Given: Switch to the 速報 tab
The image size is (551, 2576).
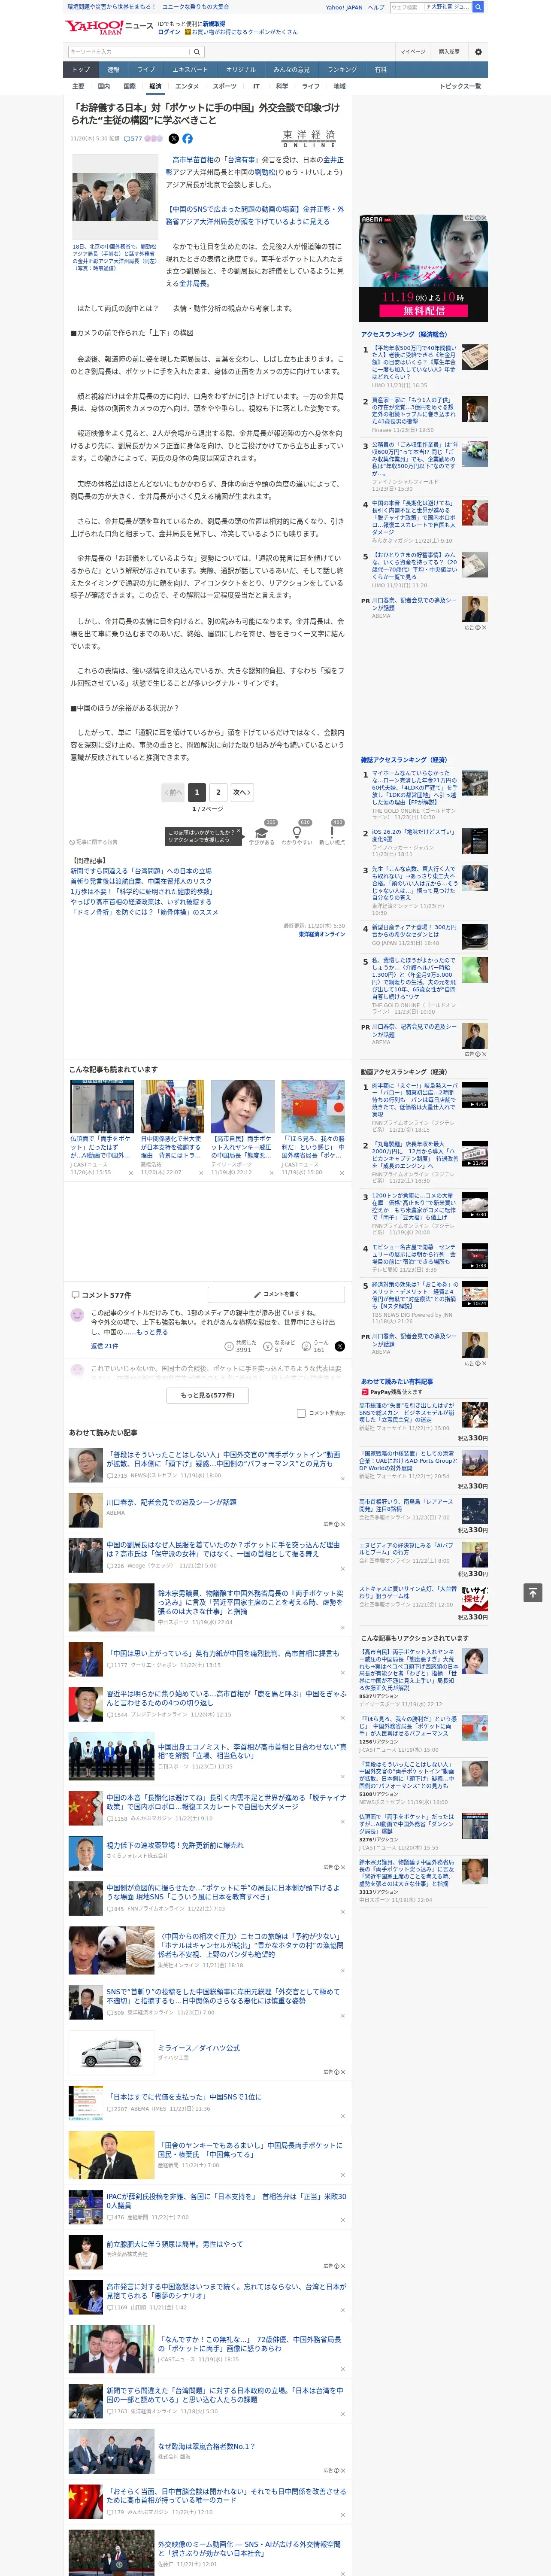Looking at the screenshot, I should pos(113,69).
